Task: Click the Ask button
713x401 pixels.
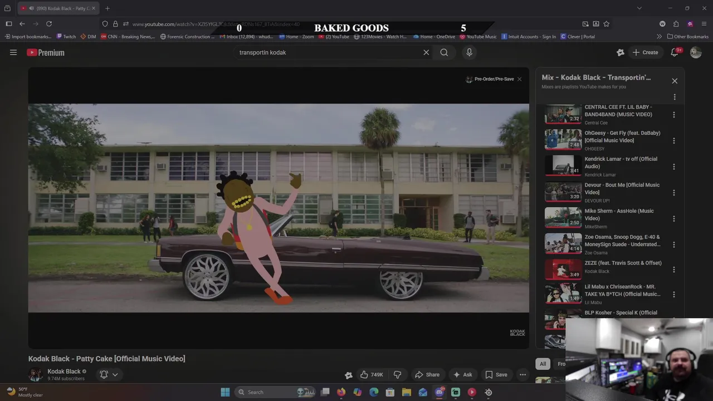Action: pyautogui.click(x=462, y=375)
